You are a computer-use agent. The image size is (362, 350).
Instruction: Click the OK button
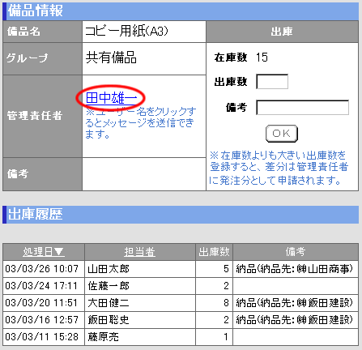click(282, 134)
